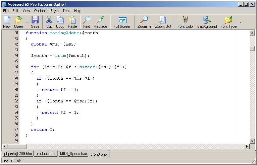Paste clipboard with Paste icon
This screenshot has width=257, height=165.
[x=72, y=22]
